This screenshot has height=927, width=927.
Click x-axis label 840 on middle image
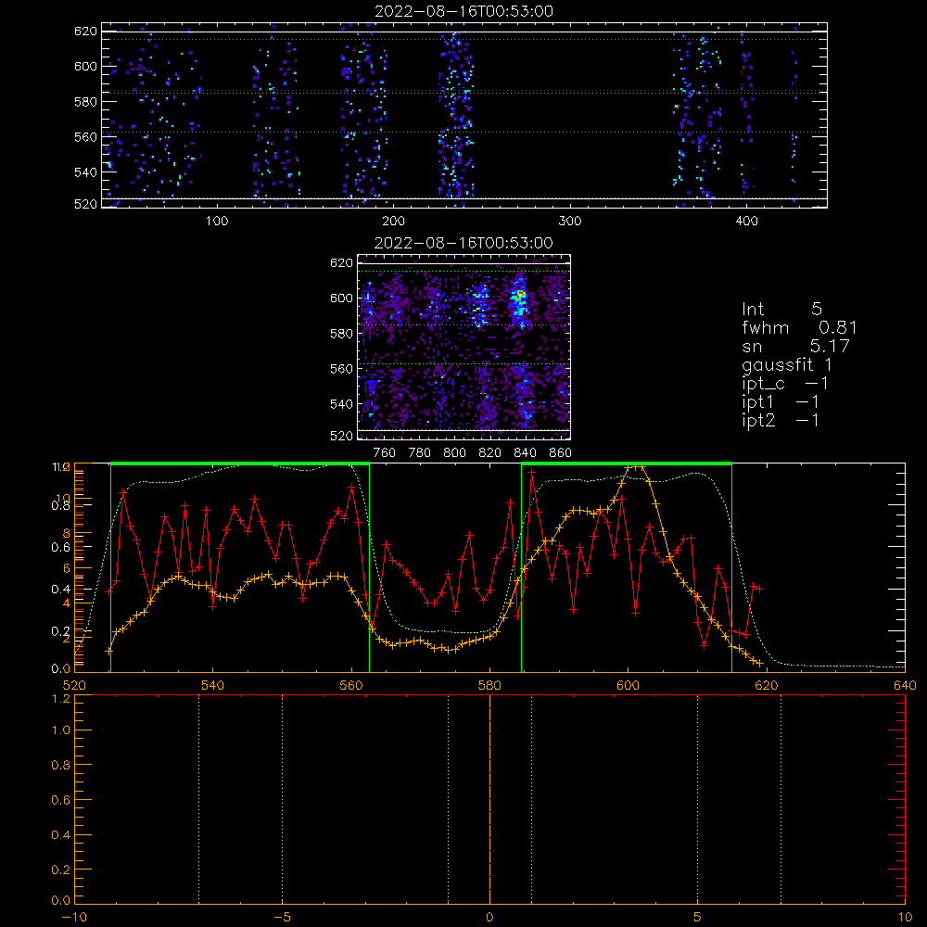(x=525, y=453)
